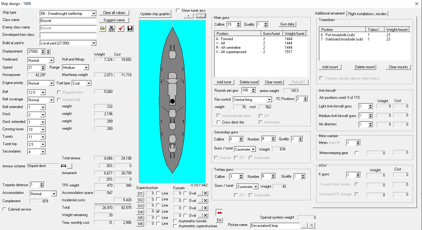422x230 pixels.
Task: Click the floppy disk save design icon
Action: (130, 28)
